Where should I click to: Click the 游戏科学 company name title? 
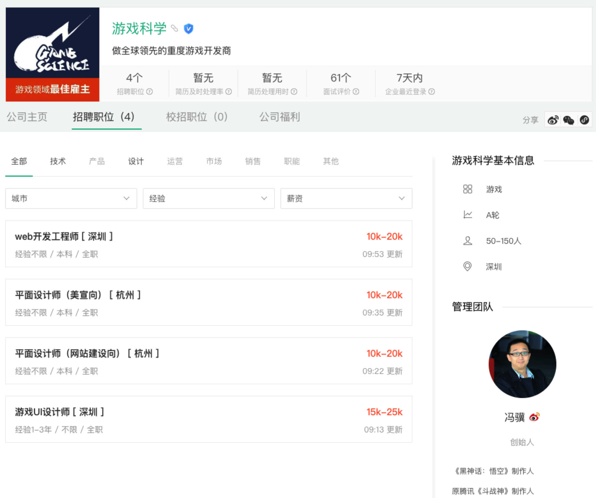click(139, 28)
